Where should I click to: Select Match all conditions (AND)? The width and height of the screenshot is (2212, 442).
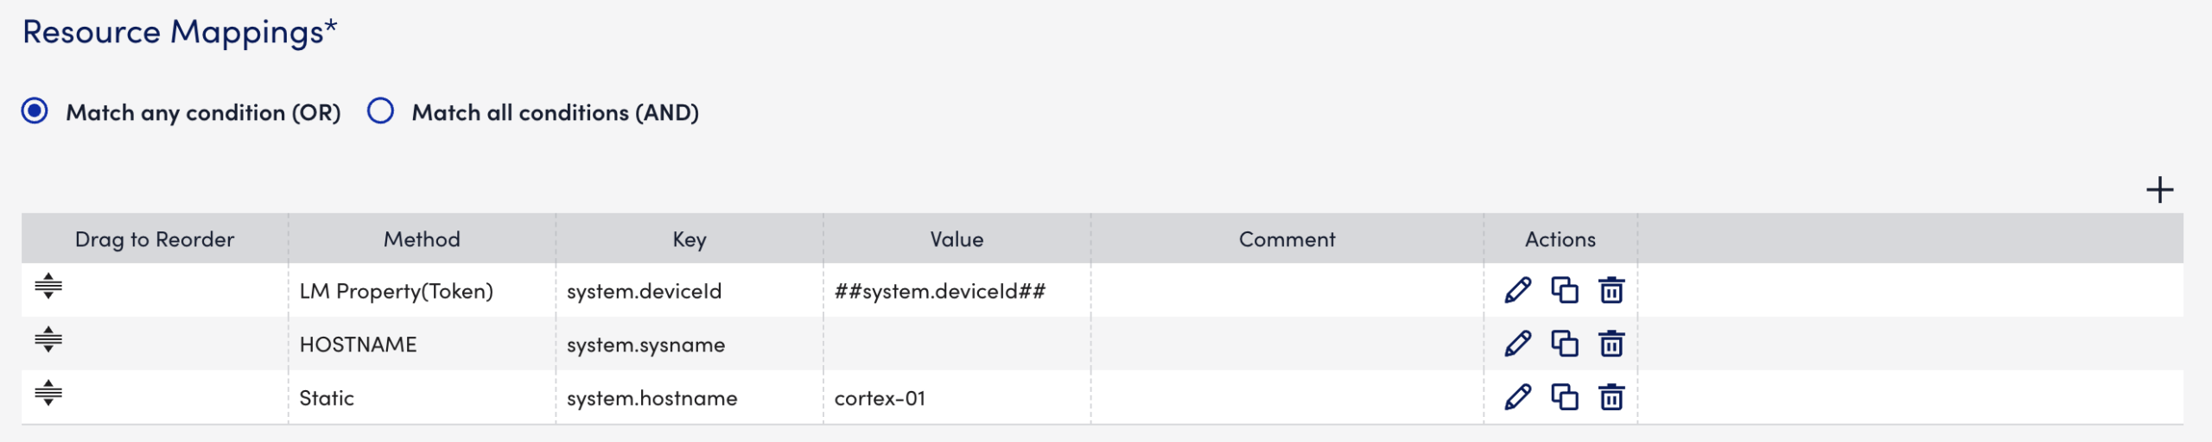380,111
